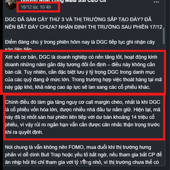The width and height of the screenshot is (170, 170).
Task: Click the headline line NHẬN ĐỊNH THỊ TRƯỜNG SAU PHIÊN 17/12
Action: click(x=110, y=27)
